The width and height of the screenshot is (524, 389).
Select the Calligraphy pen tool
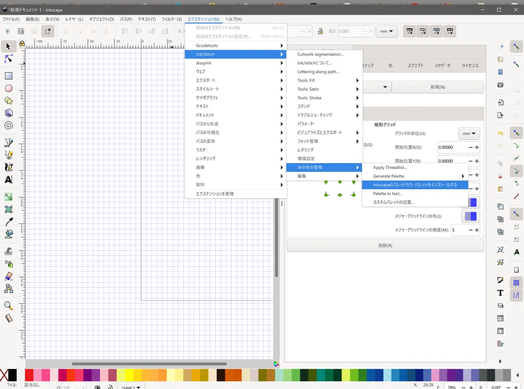[8, 167]
